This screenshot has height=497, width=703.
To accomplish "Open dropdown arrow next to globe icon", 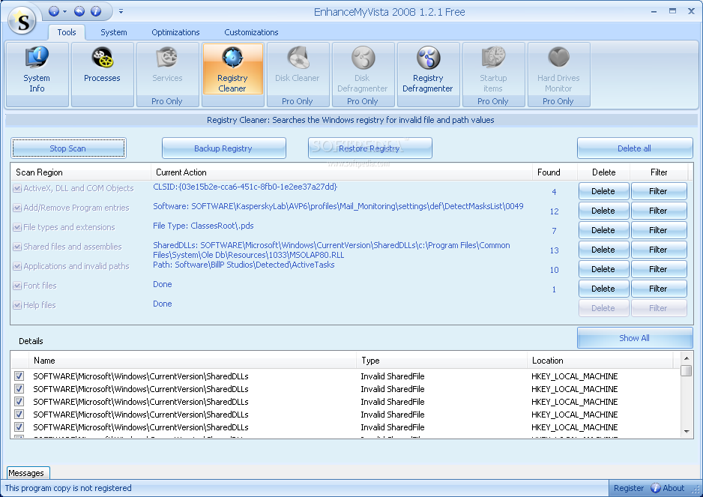I will pos(64,12).
